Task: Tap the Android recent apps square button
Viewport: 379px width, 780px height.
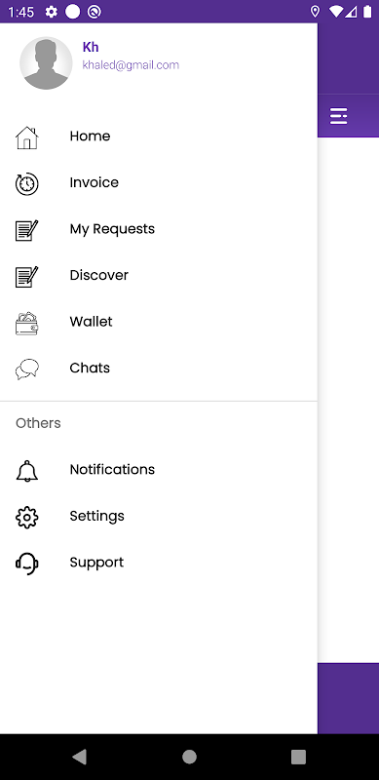Action: 298,757
